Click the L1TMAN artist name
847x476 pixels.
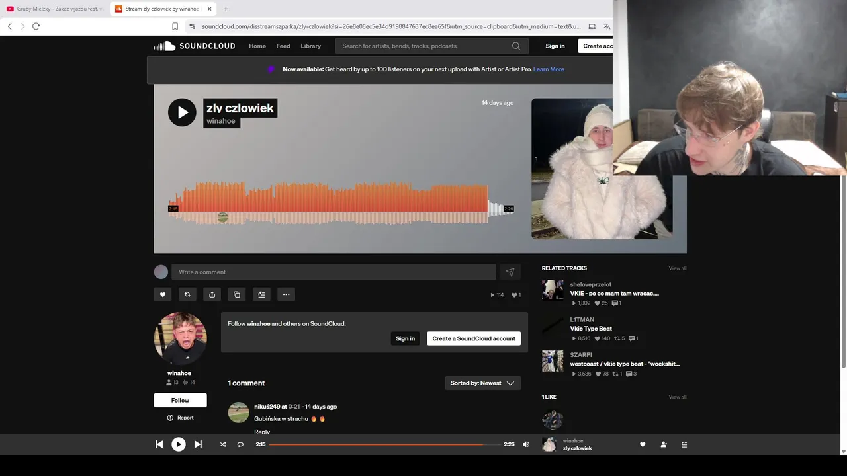582,319
